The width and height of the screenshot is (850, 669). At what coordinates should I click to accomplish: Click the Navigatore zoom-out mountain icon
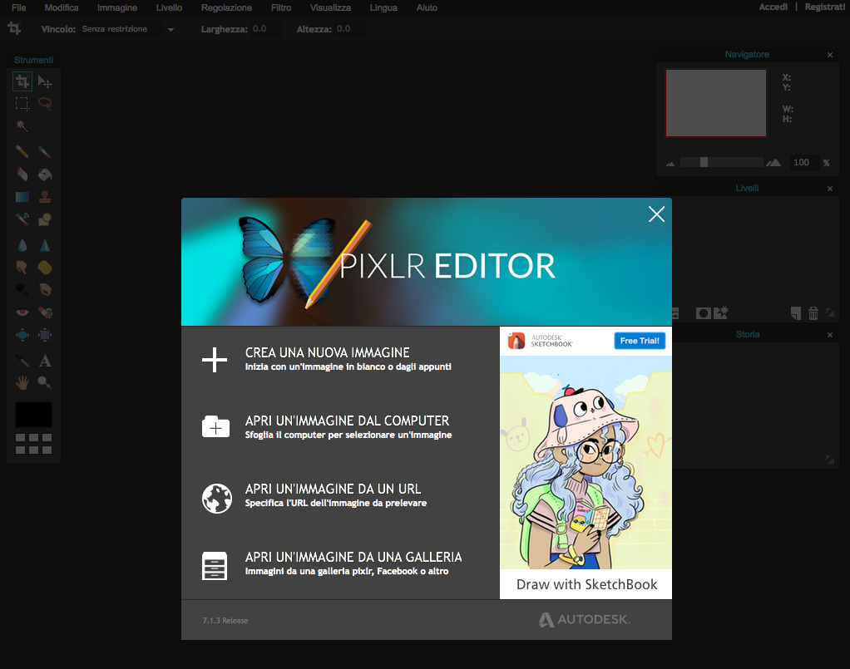point(670,164)
